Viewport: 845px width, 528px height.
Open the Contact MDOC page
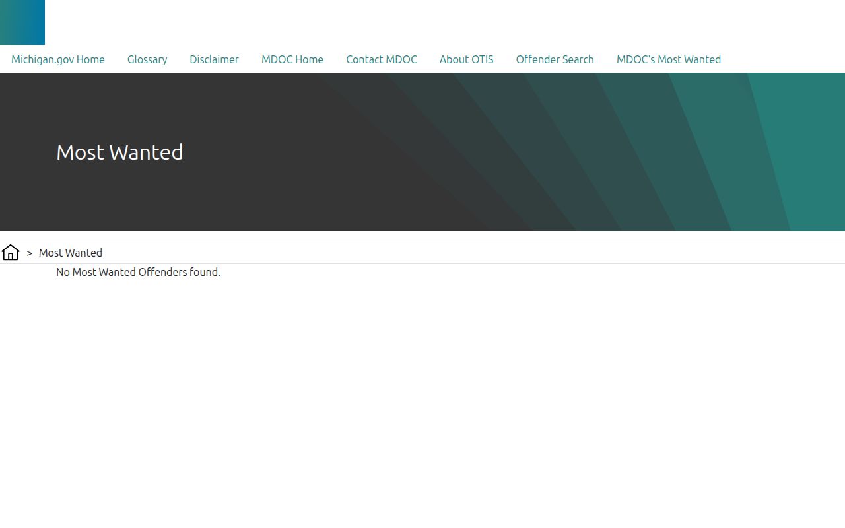[x=382, y=59]
